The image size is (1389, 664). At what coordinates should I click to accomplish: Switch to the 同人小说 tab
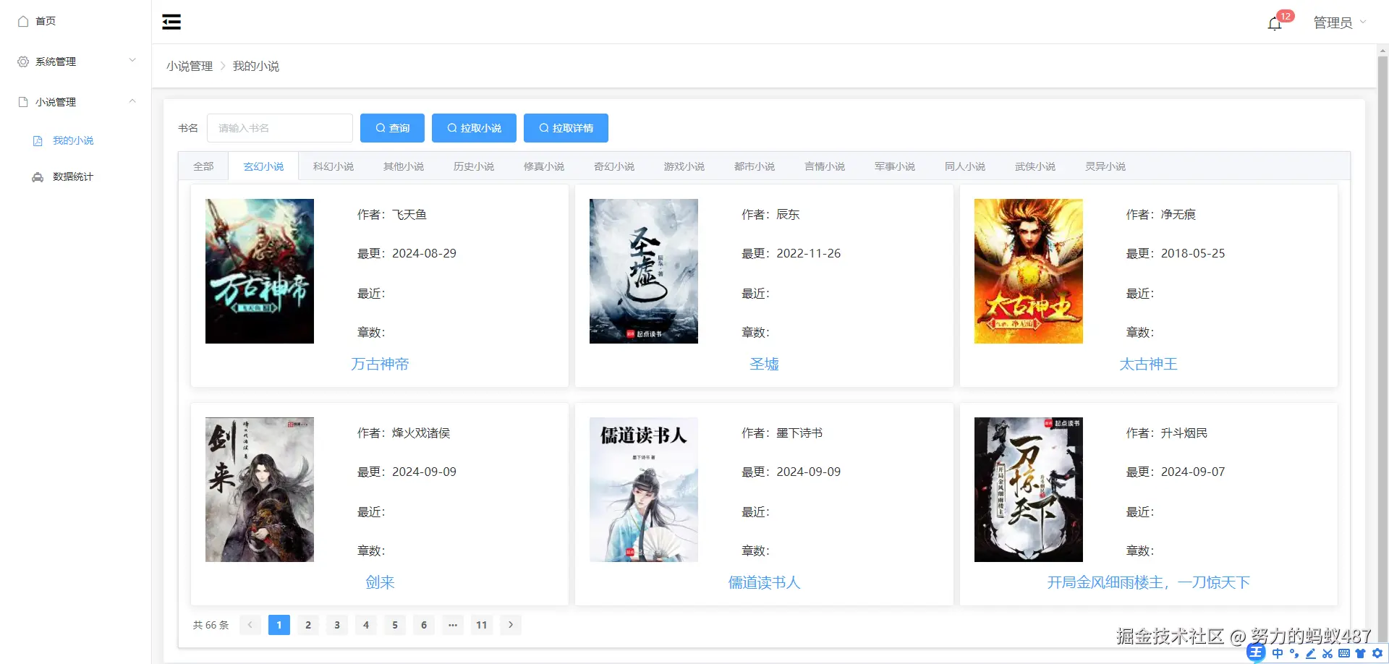click(965, 166)
